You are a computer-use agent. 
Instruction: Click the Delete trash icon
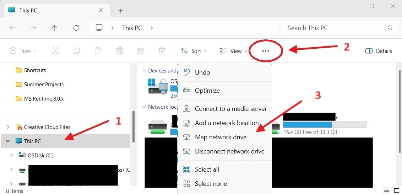[162, 51]
